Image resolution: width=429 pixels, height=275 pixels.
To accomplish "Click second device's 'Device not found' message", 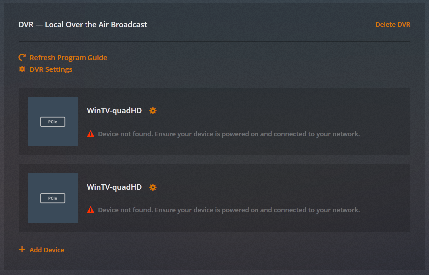I will [x=229, y=210].
